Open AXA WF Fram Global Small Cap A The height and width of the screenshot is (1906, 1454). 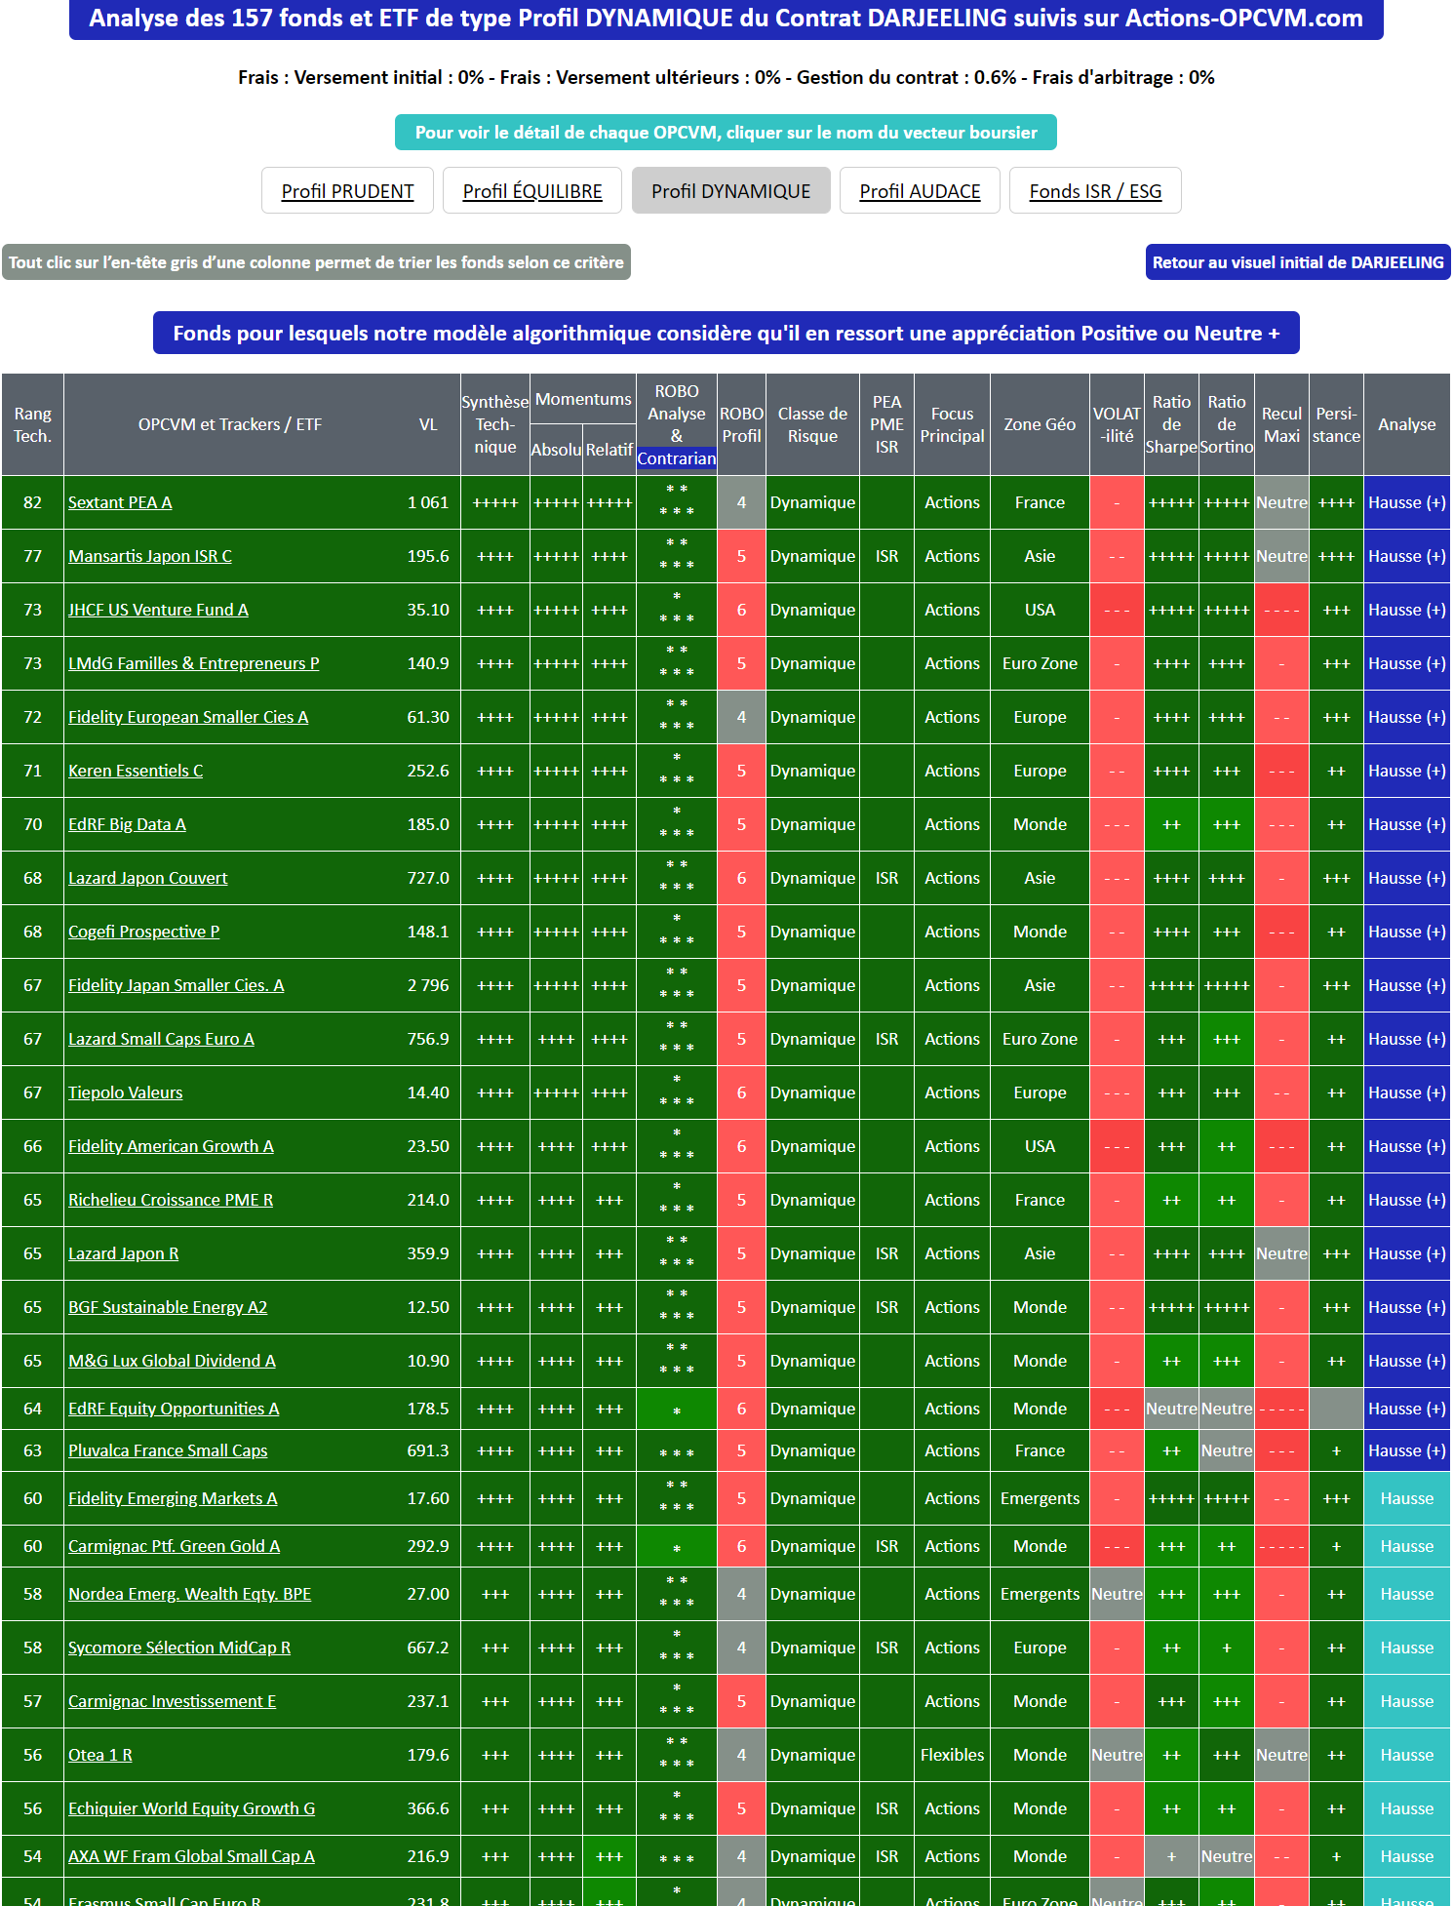[x=191, y=1856]
